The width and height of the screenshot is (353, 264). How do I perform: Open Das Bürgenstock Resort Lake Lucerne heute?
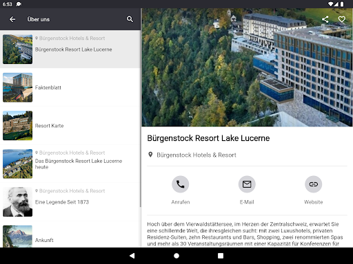tap(70, 164)
